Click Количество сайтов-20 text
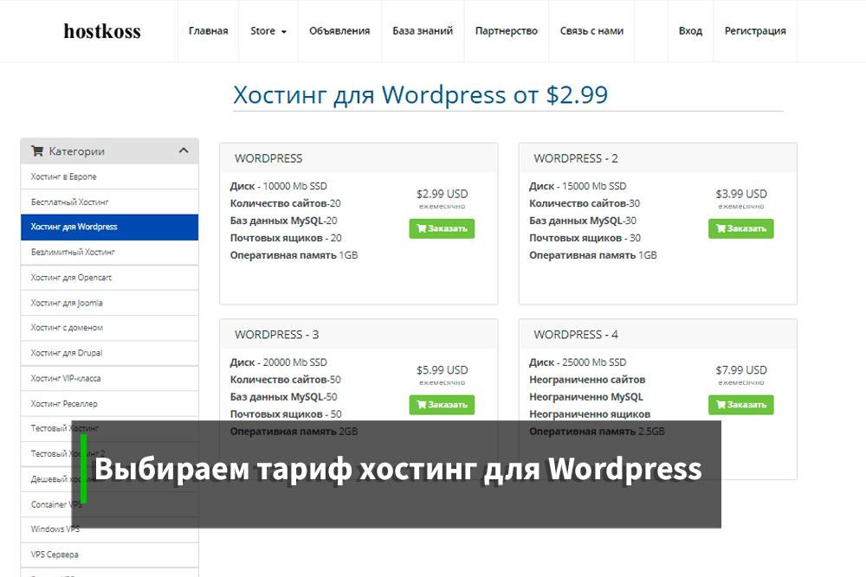866x577 pixels. [x=286, y=203]
